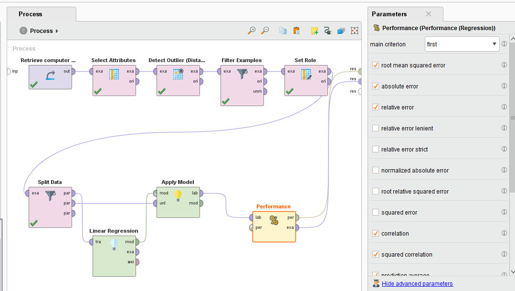Expand the Process breadcrumb arrow
Screen dimensions: 515x291
pos(57,31)
